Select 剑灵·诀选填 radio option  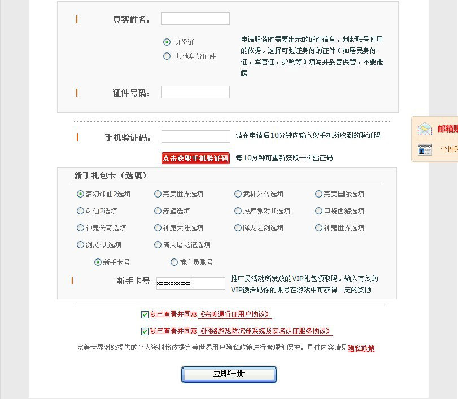[x=80, y=244]
